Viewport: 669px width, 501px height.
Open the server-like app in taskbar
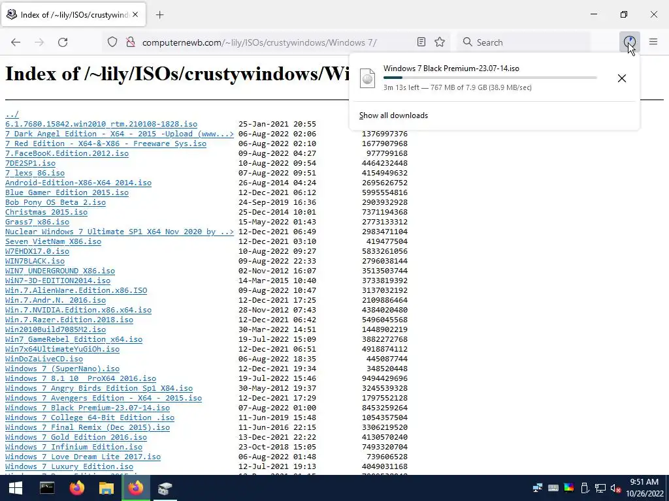click(x=165, y=488)
